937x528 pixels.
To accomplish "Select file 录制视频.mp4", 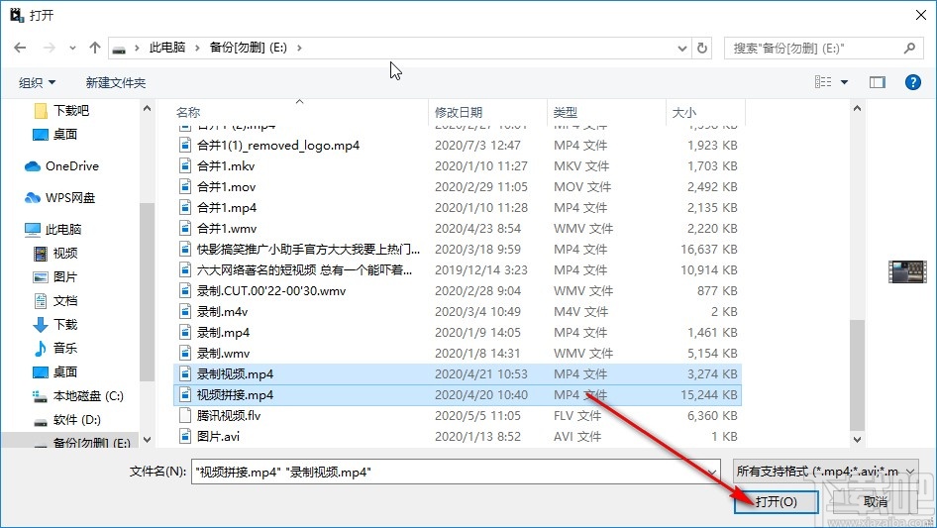I will pyautogui.click(x=458, y=374).
